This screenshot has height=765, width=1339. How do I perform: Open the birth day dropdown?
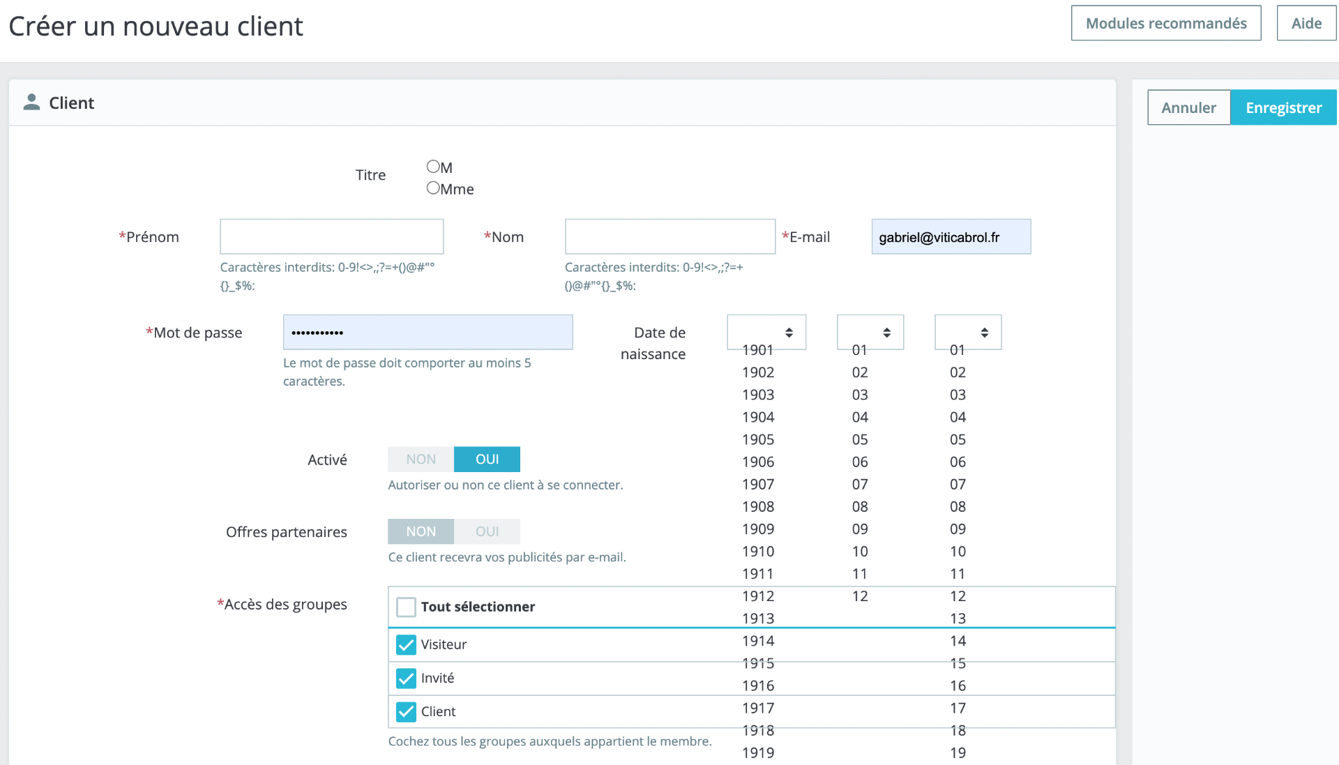coord(968,333)
